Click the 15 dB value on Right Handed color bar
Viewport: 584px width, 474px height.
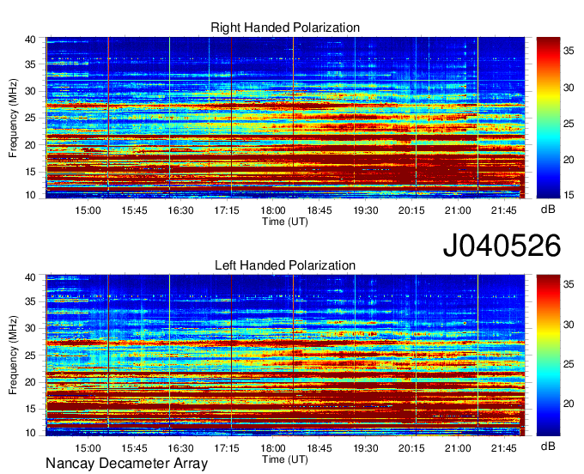(569, 195)
